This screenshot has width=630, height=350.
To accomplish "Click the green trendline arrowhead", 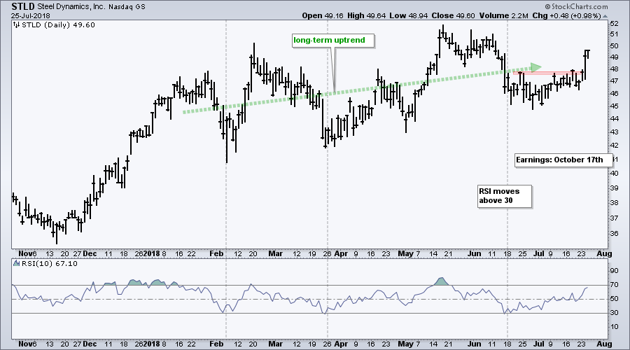I will [535, 66].
